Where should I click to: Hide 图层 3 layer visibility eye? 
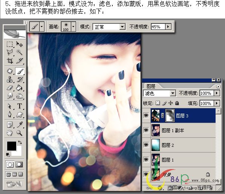tap(146, 115)
